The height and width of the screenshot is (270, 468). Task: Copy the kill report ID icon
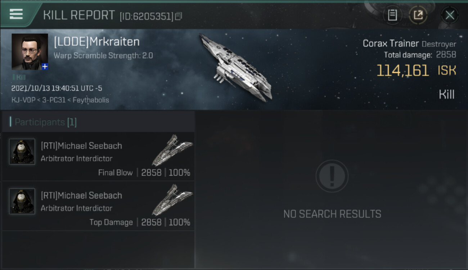tap(179, 16)
